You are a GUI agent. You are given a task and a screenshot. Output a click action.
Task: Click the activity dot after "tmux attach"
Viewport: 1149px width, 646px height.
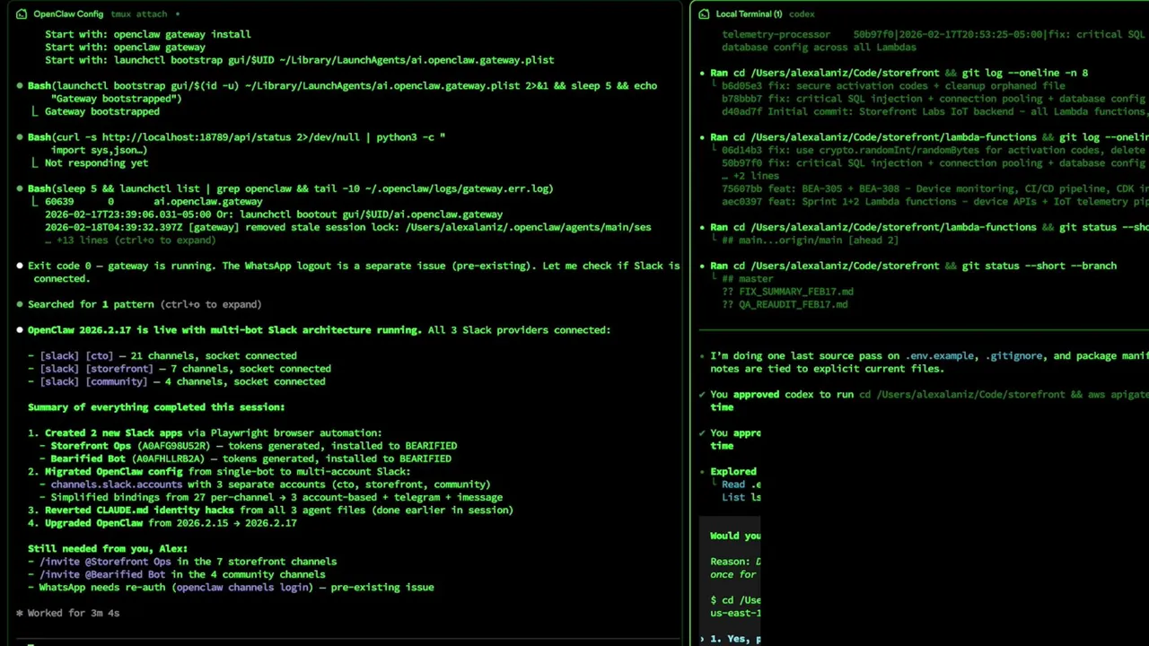pos(178,14)
